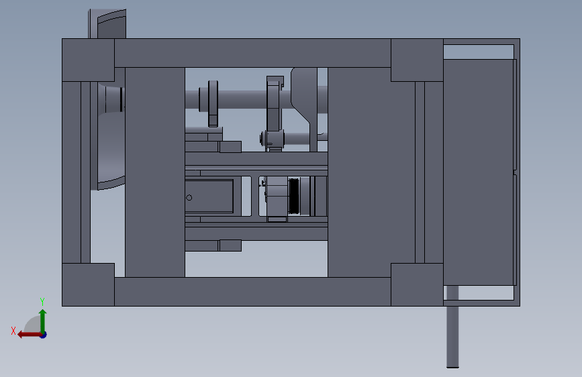This screenshot has width=582, height=377.
Task: Select the small circular hole in the center block
Action: (x=189, y=198)
